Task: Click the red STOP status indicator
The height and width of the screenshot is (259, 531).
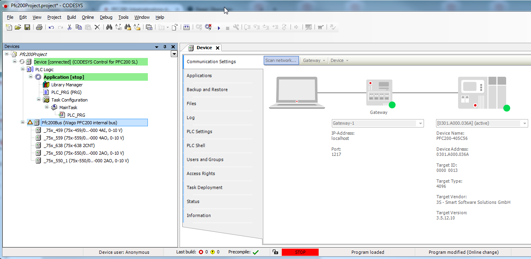Action: [x=300, y=252]
